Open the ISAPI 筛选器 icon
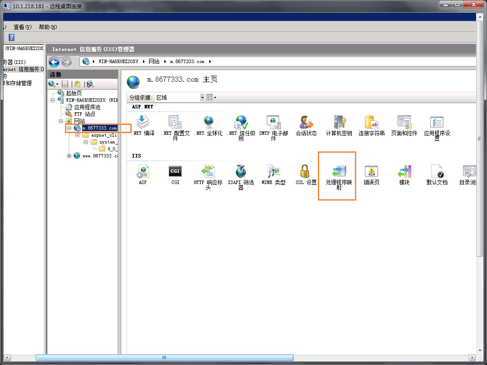 click(x=241, y=171)
